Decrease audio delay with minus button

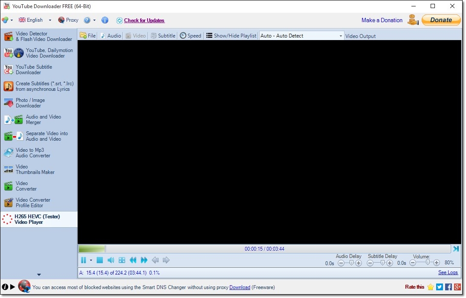point(341,263)
